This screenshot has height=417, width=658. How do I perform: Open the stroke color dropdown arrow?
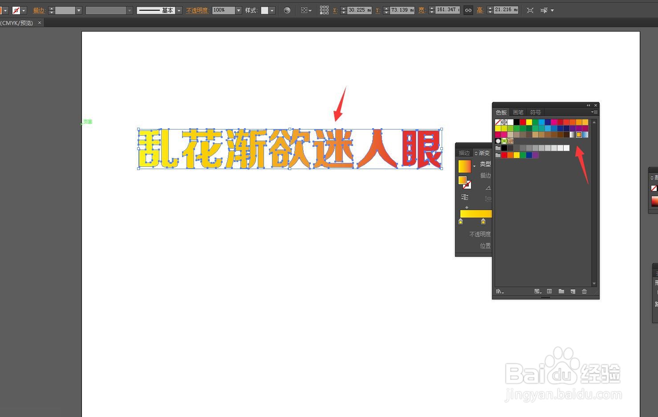24,10
